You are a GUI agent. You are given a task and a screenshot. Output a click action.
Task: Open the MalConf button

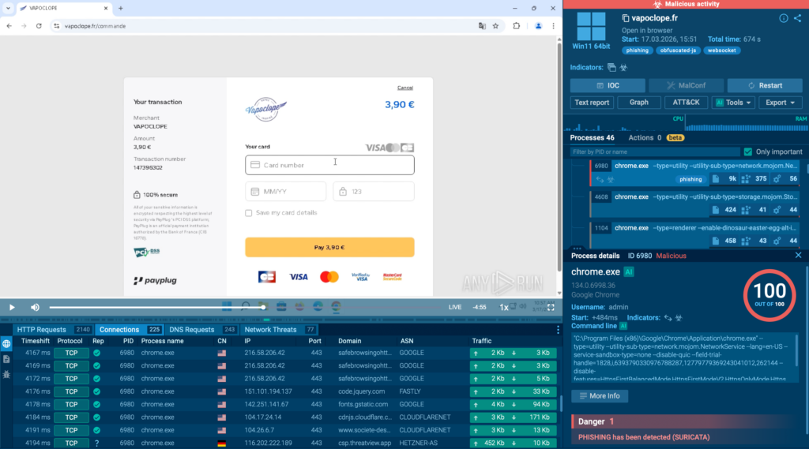pyautogui.click(x=687, y=85)
